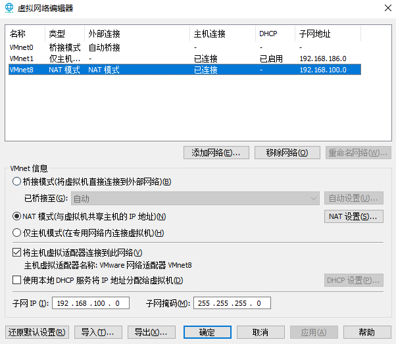Click the 主机连接 column header
This screenshot has width=396, height=344.
pyautogui.click(x=222, y=34)
